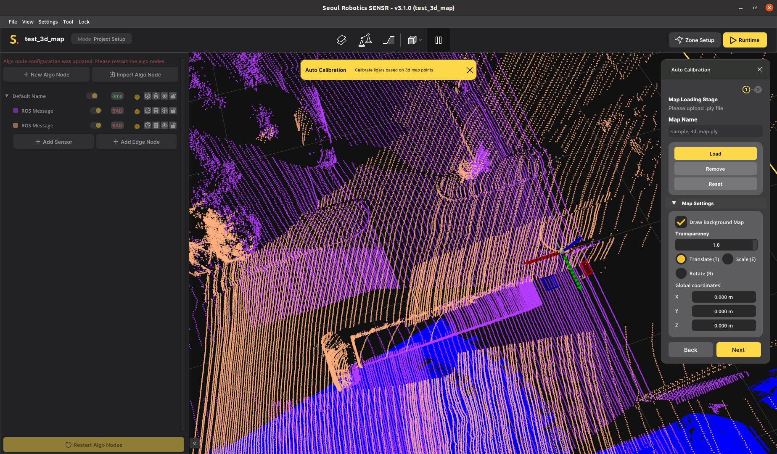Click status dot on orange ROS Message row

pyautogui.click(x=137, y=126)
